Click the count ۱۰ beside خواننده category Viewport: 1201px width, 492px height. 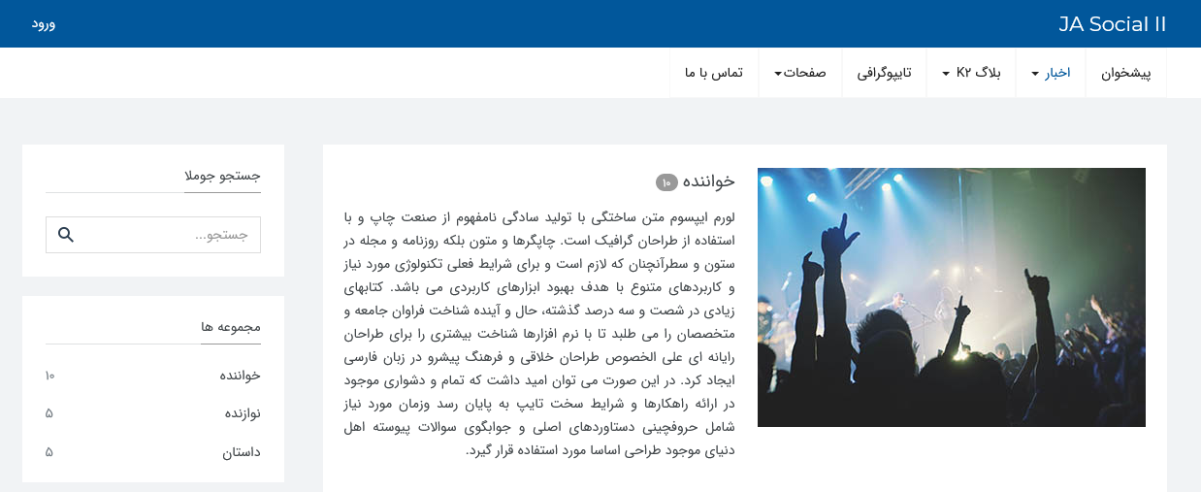[x=49, y=376]
